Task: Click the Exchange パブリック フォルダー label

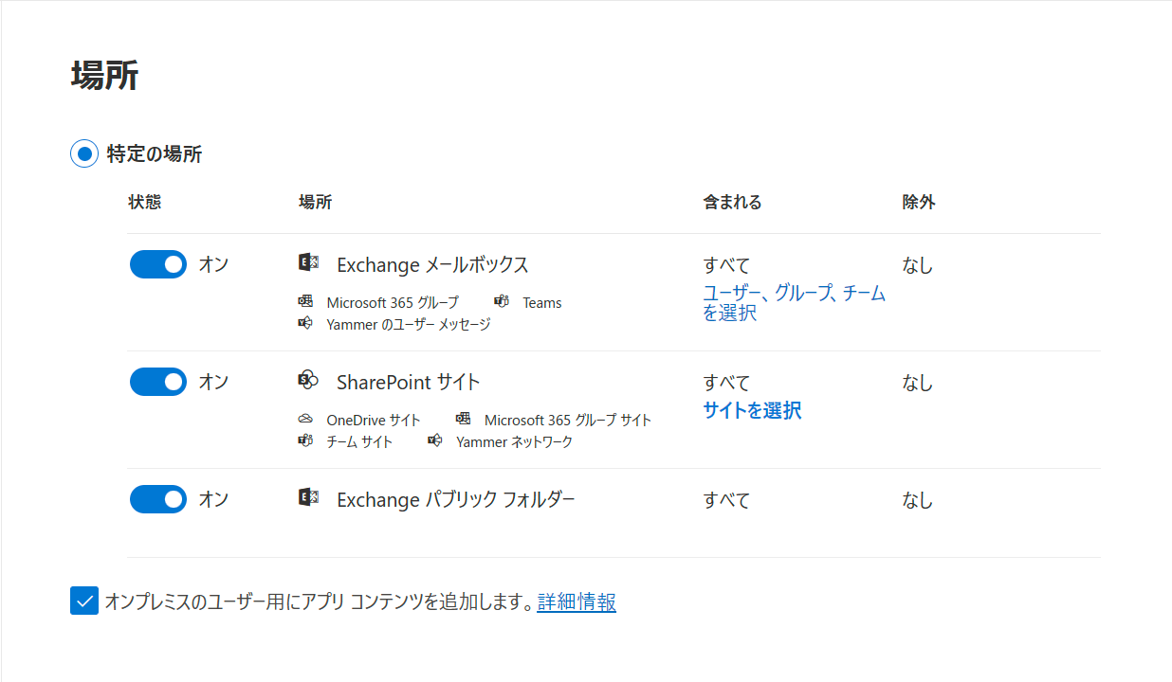Action: pos(456,500)
